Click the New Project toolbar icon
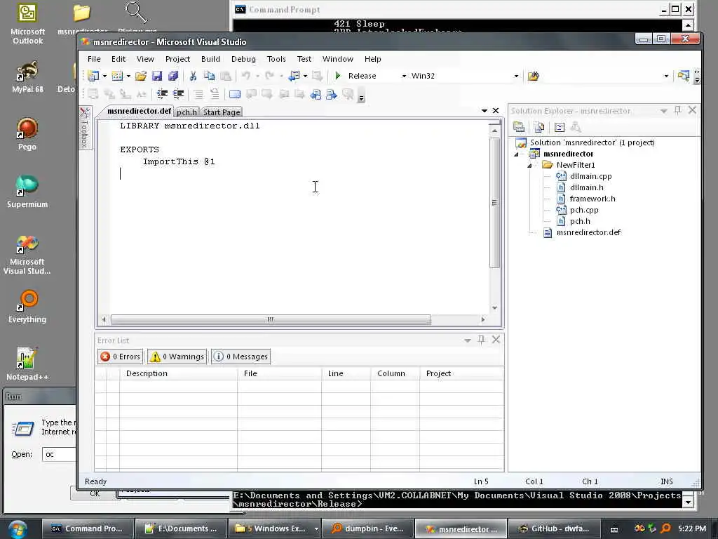718x539 pixels. (93, 76)
